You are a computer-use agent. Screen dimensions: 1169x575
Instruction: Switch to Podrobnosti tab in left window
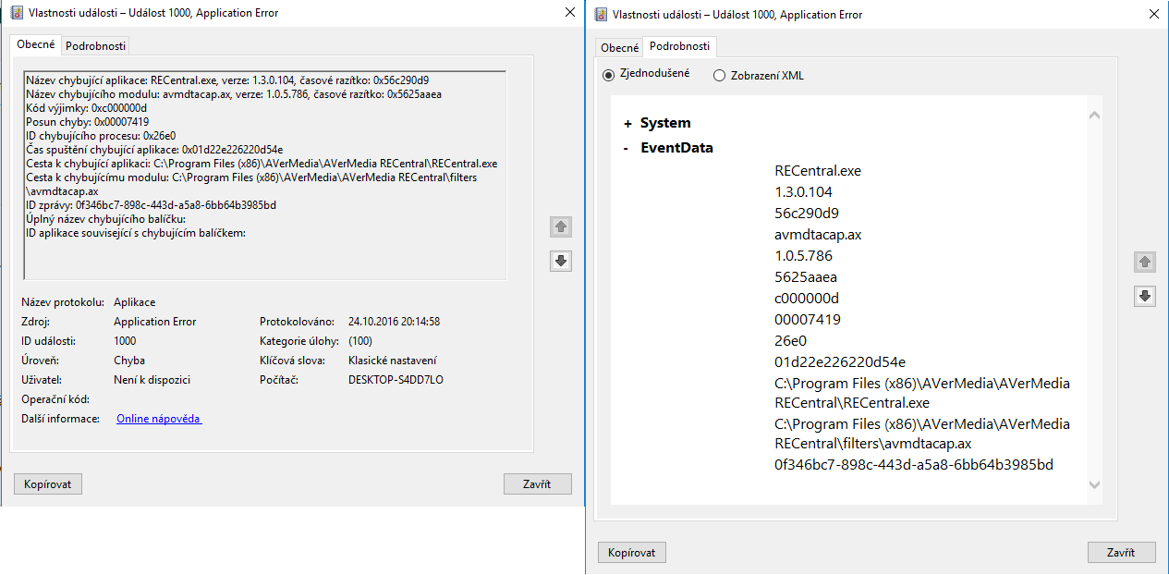(x=96, y=45)
